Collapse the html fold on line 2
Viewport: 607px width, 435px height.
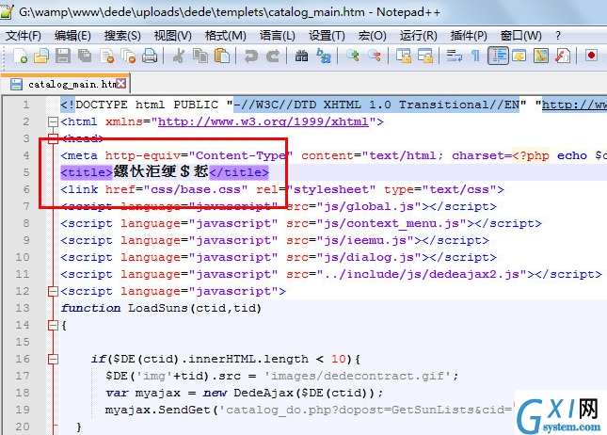pyautogui.click(x=53, y=122)
